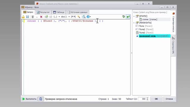Open the blue help question icon
Viewport: 190px width, 107px height.
pos(88,17)
